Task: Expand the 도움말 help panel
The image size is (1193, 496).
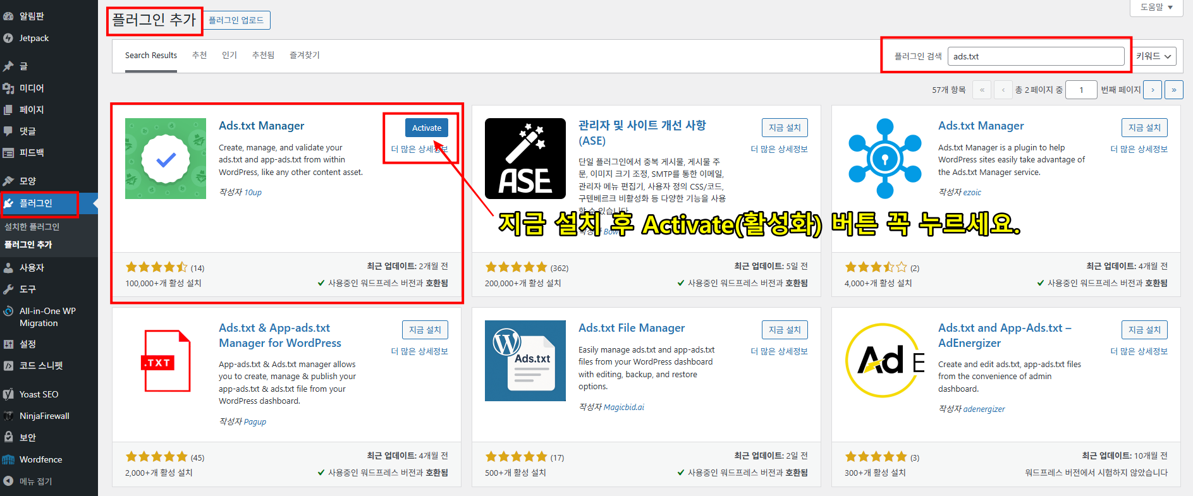Action: tap(1156, 8)
